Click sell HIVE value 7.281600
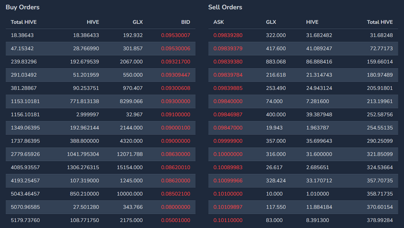This screenshot has width=404, height=228. [317, 101]
